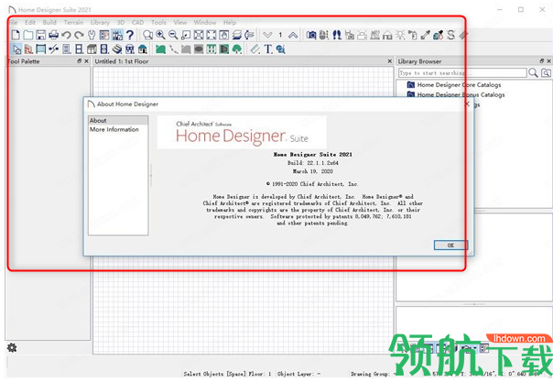Select the Zoom magnifier tool
This screenshot has width=553, height=382.
tap(147, 35)
